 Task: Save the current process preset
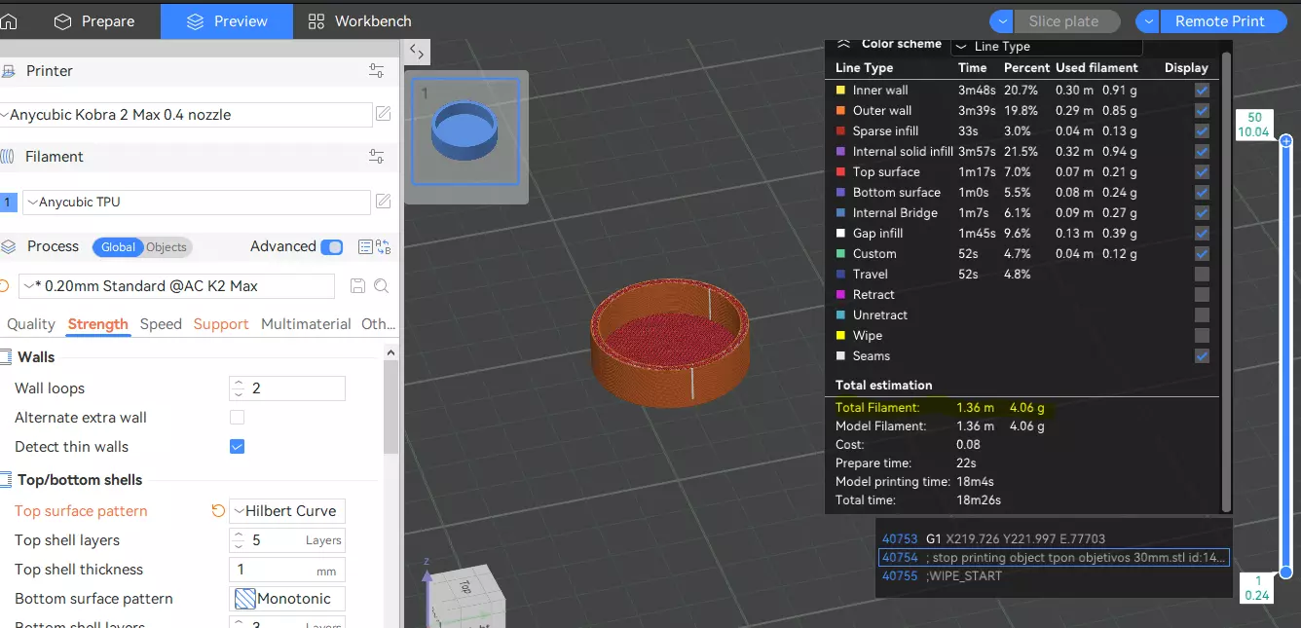click(x=358, y=286)
